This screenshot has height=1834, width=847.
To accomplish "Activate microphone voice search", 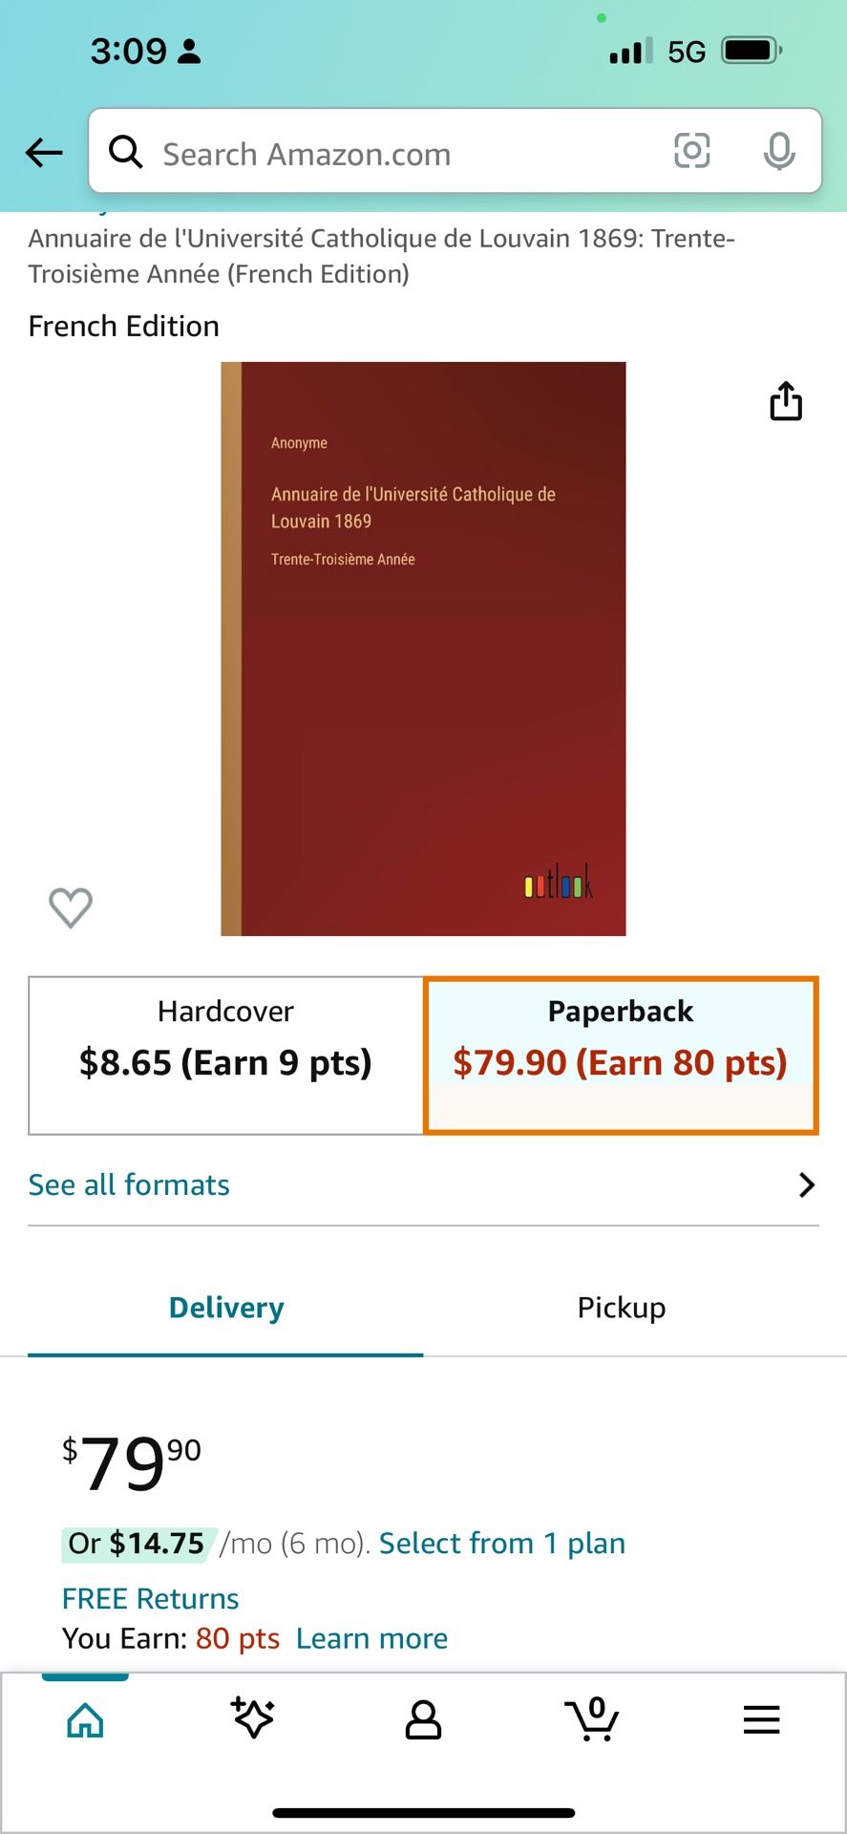I will (x=779, y=151).
